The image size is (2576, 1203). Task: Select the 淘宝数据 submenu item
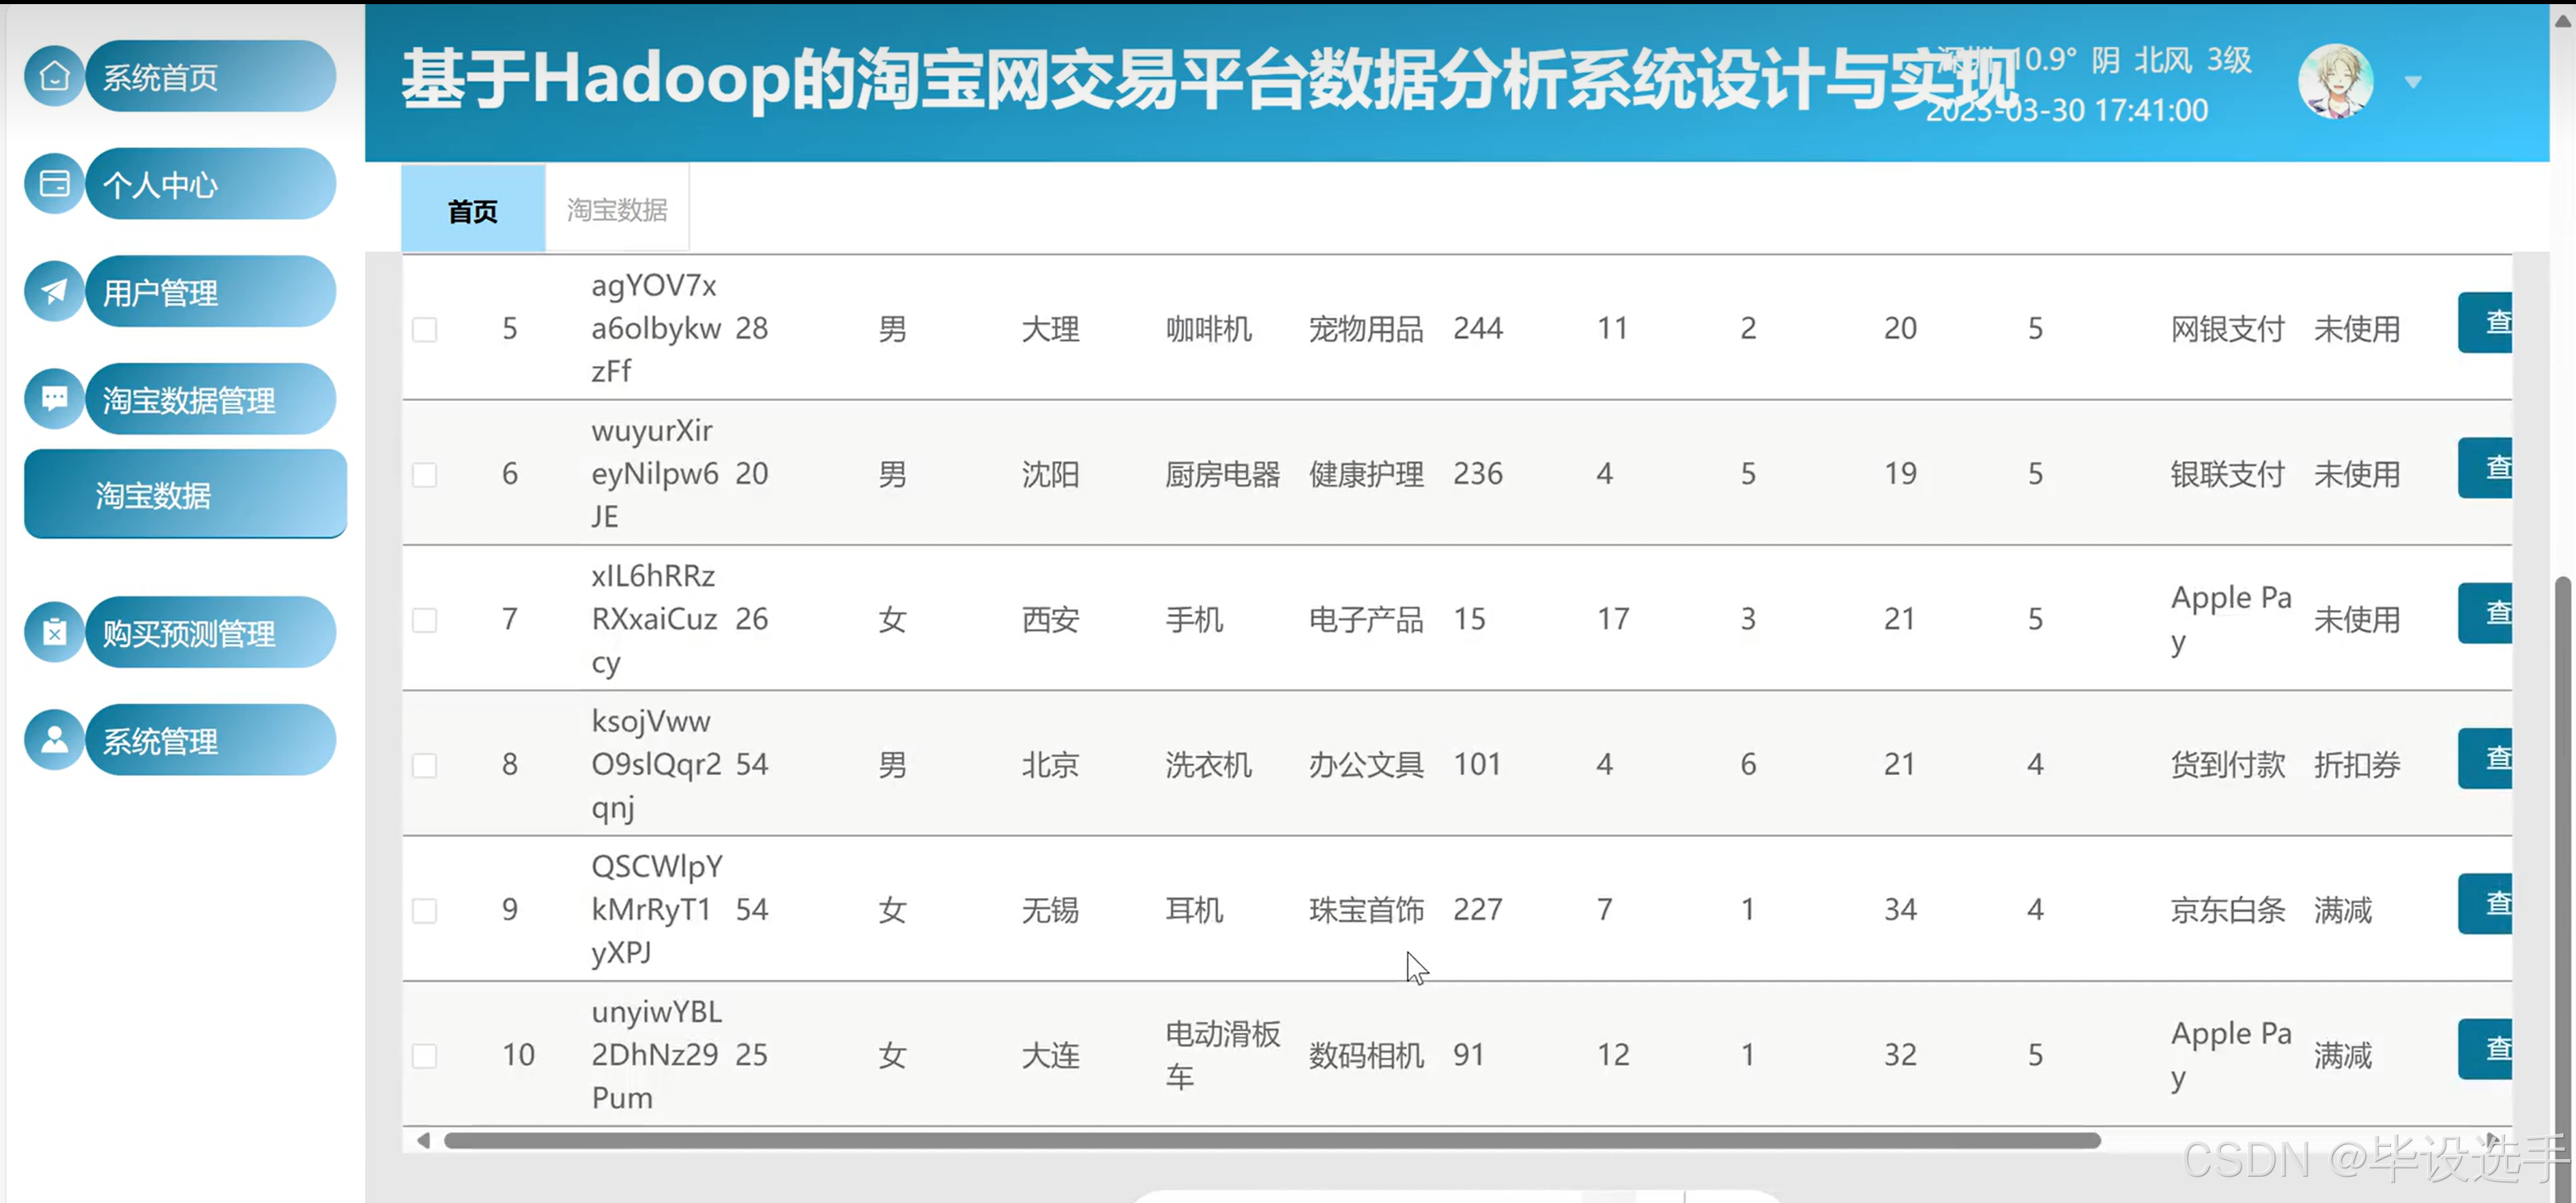pyautogui.click(x=185, y=494)
